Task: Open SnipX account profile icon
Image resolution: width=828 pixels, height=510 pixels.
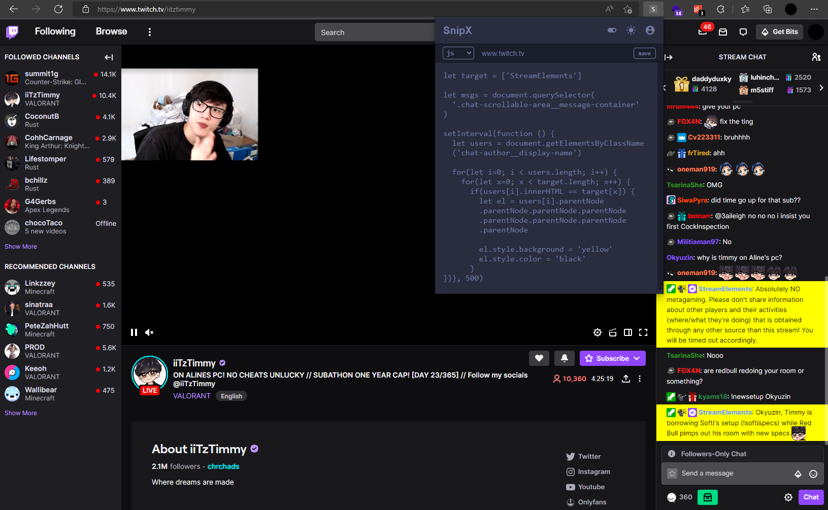Action: [650, 30]
